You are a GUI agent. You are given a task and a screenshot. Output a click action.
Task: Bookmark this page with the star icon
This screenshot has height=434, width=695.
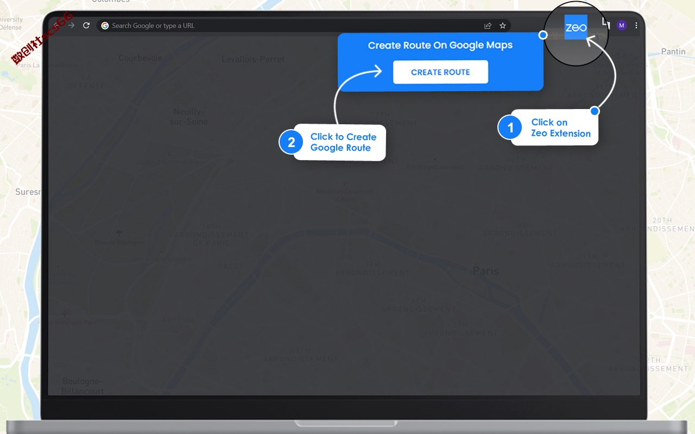click(503, 25)
